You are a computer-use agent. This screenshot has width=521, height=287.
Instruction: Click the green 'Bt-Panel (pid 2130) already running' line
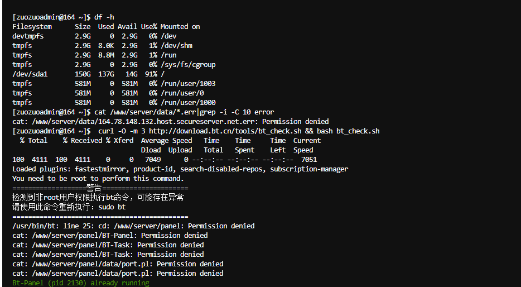point(81,283)
